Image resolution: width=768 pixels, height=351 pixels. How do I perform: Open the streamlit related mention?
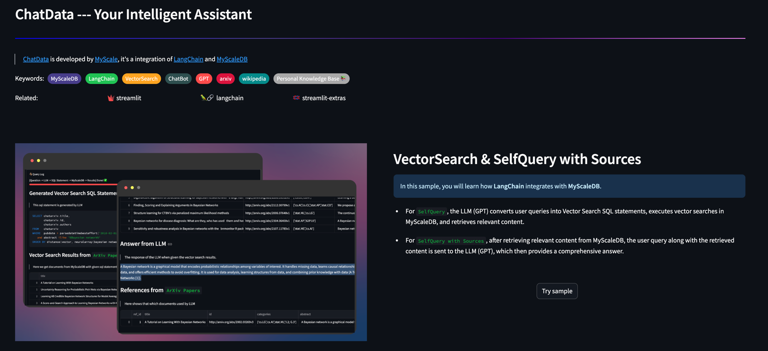click(x=129, y=98)
